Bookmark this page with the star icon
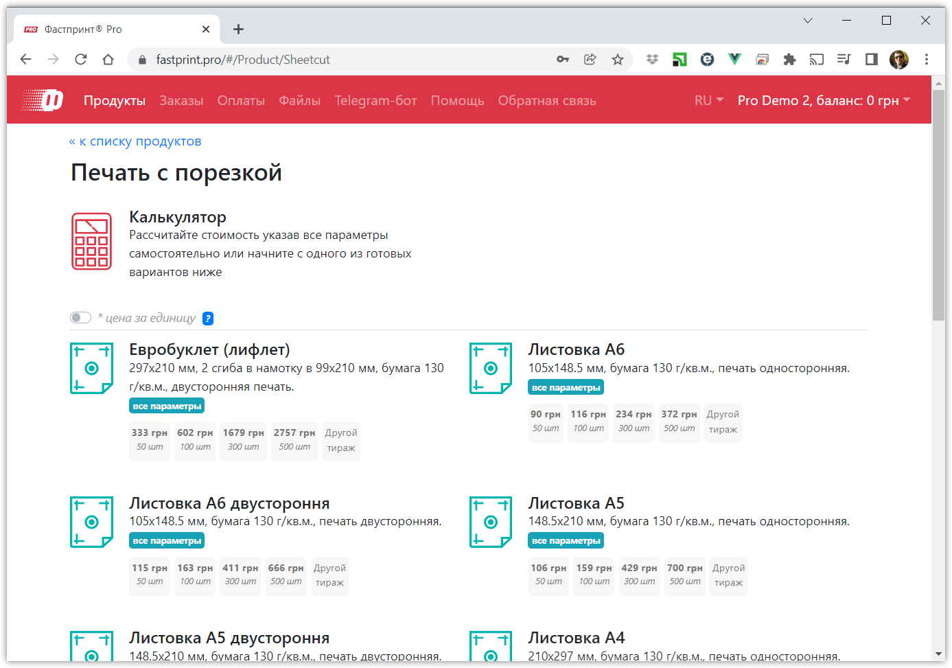952x668 pixels. (618, 60)
